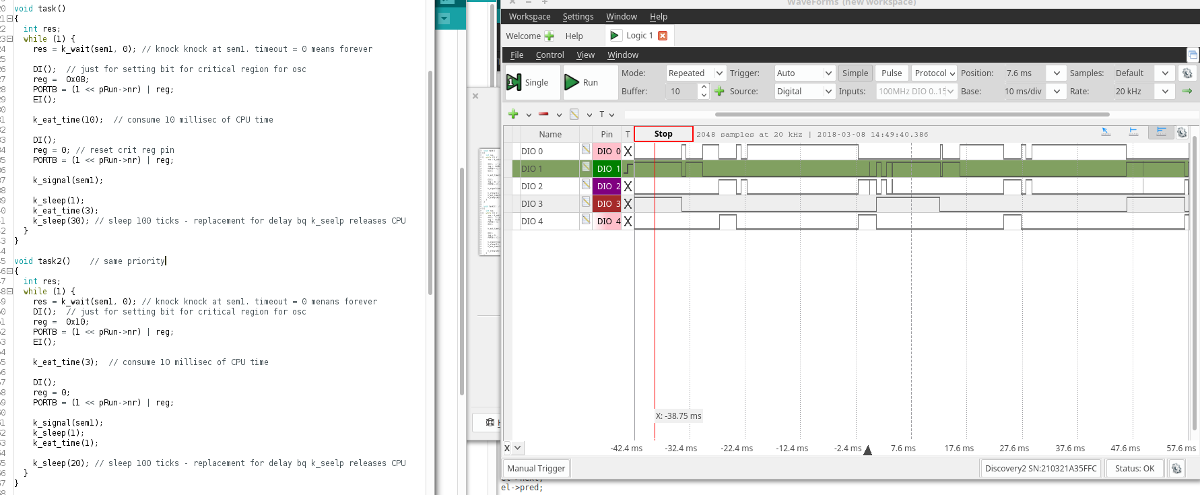The width and height of the screenshot is (1200, 495).
Task: Open the Workspace menu
Action: tap(529, 16)
